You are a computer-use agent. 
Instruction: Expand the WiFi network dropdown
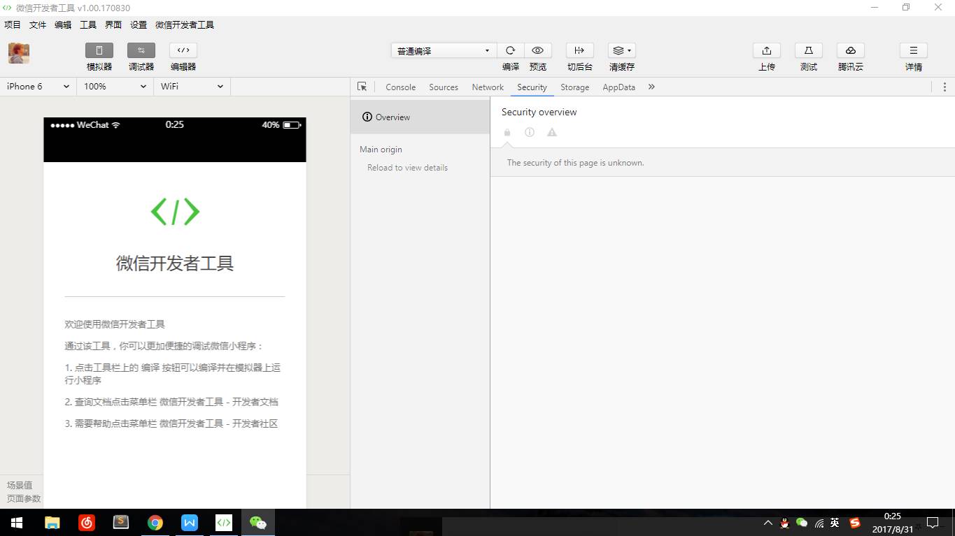(x=192, y=87)
